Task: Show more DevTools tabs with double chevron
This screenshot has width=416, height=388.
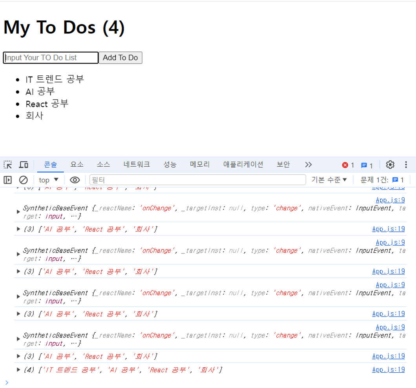Action: click(308, 165)
